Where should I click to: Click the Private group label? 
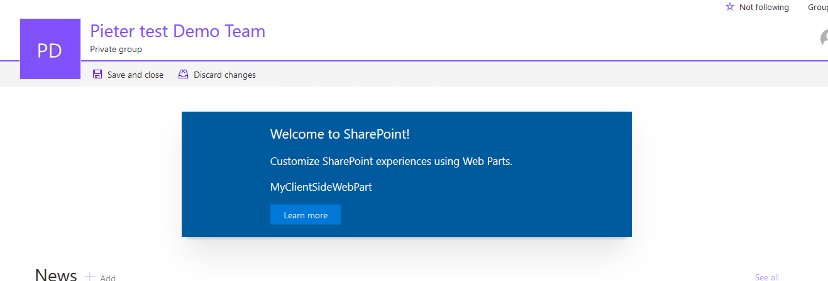pos(116,49)
